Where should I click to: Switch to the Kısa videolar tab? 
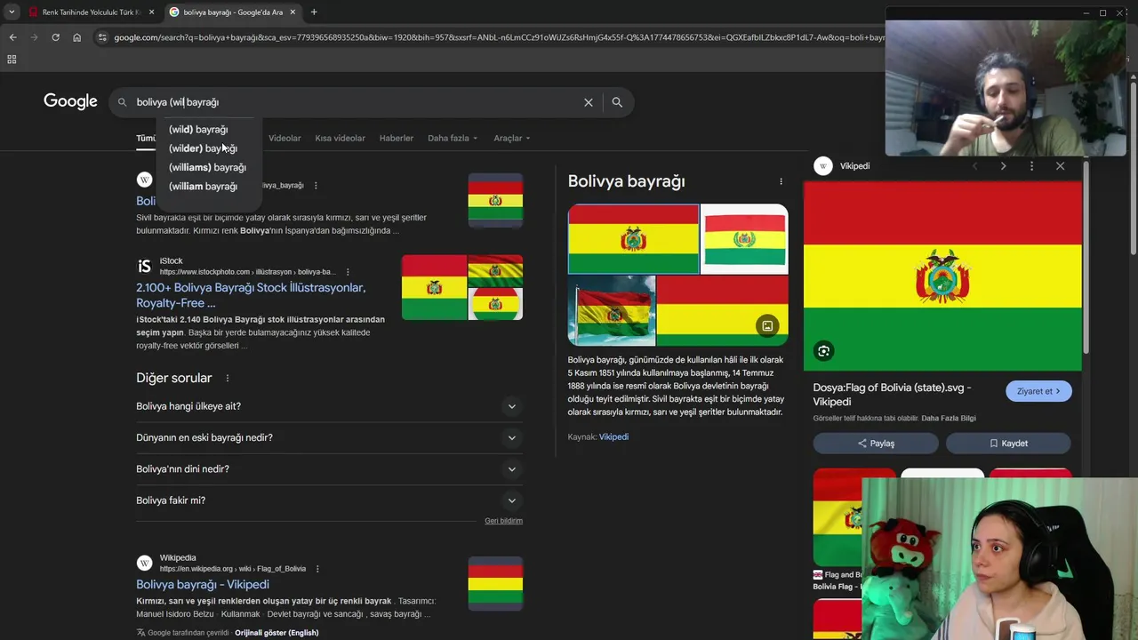[340, 139]
